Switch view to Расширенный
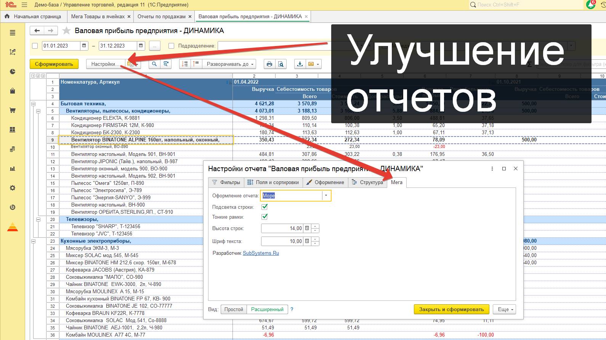The image size is (606, 340). (x=267, y=310)
